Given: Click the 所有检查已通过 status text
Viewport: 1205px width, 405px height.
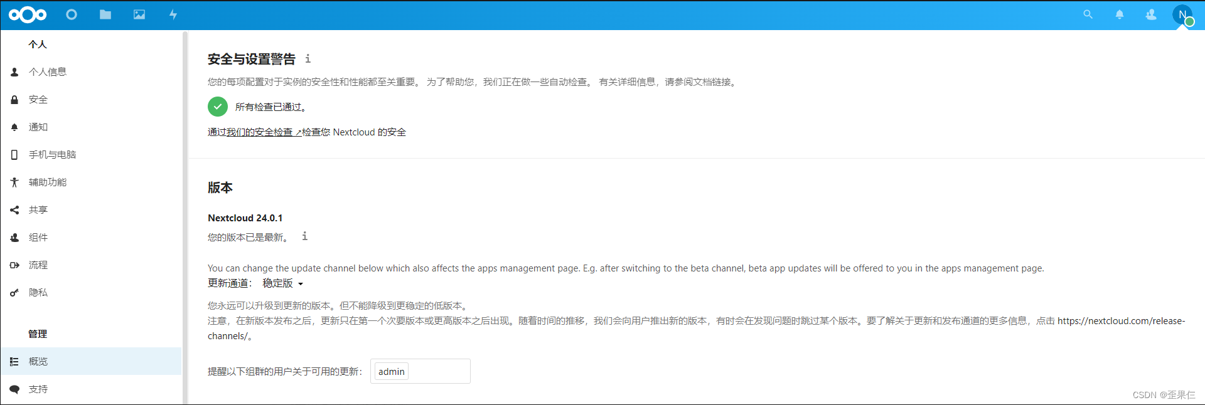Looking at the screenshot, I should [x=272, y=107].
